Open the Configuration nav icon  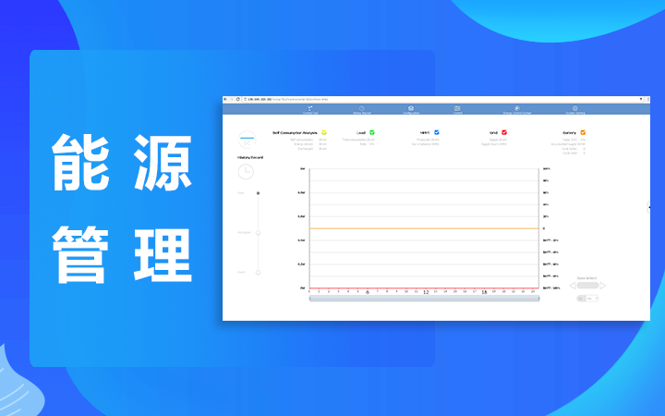pyautogui.click(x=411, y=109)
